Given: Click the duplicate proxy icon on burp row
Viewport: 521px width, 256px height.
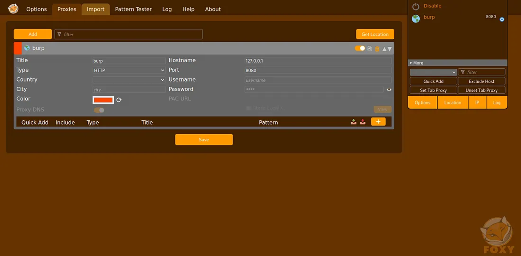Looking at the screenshot, I should click(x=370, y=49).
